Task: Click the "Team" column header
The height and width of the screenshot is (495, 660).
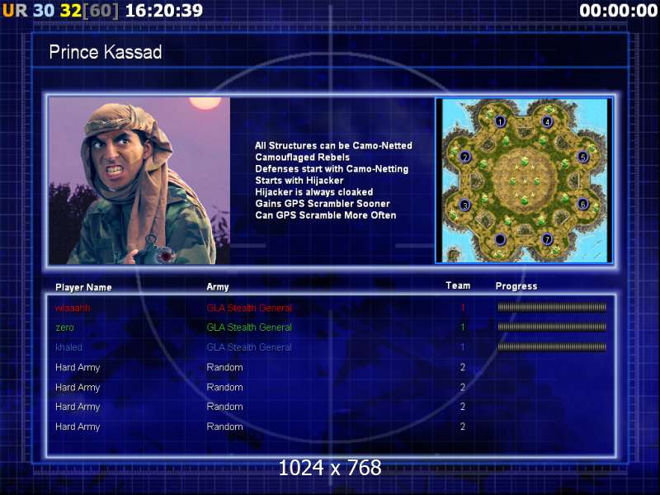Action: (x=458, y=285)
